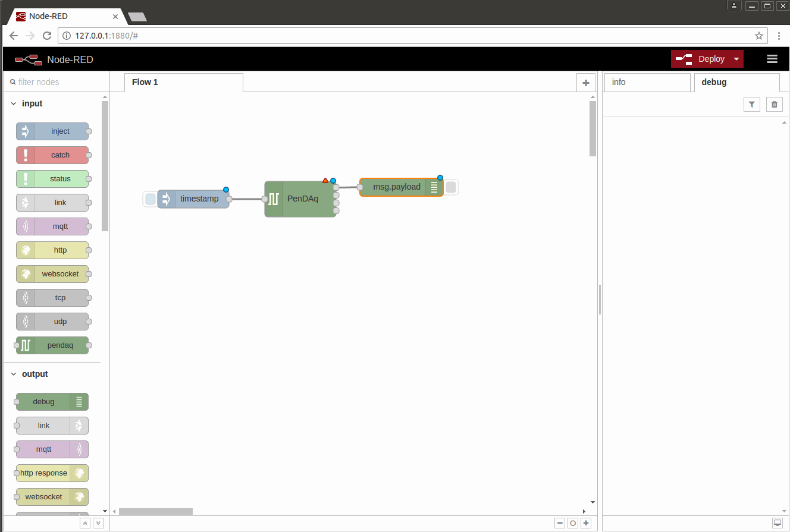Select the PenDAq node on canvas
This screenshot has width=790, height=532.
coord(300,199)
